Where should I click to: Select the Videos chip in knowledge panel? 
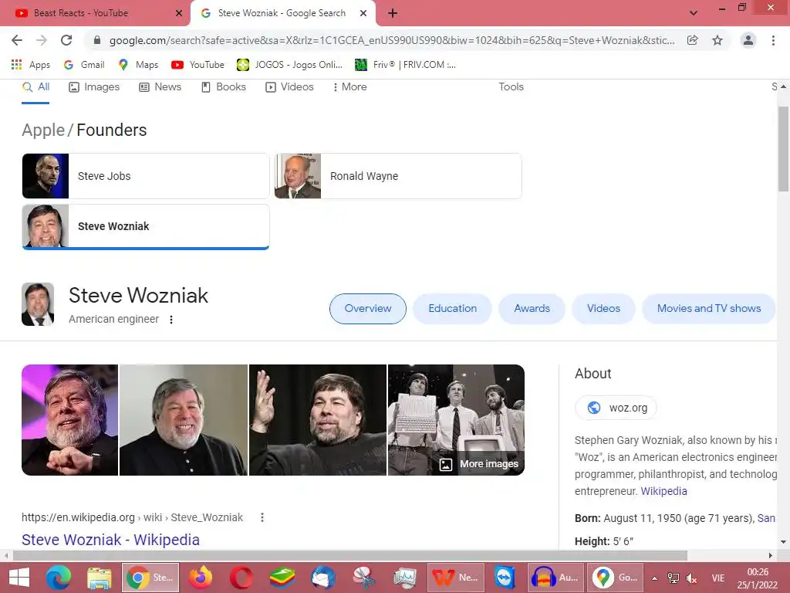pos(603,309)
